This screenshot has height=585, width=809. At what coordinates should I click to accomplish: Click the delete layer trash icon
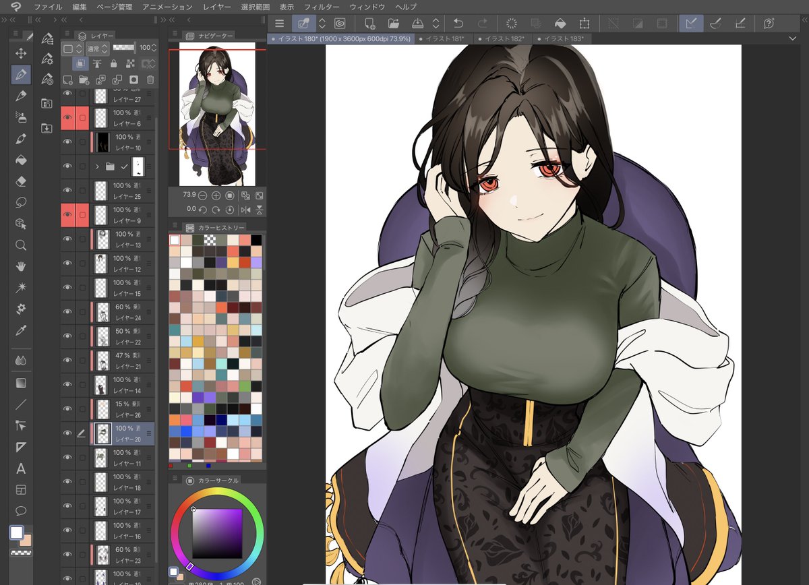[150, 80]
